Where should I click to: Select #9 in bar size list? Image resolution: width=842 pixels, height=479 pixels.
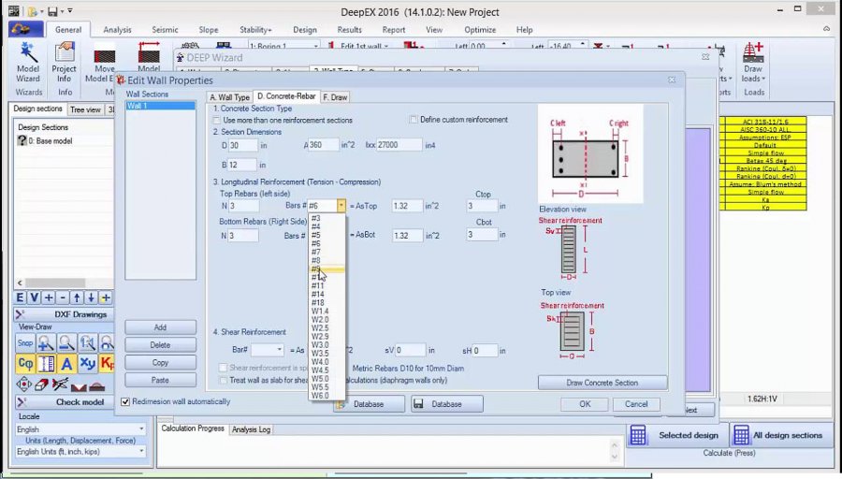327,269
